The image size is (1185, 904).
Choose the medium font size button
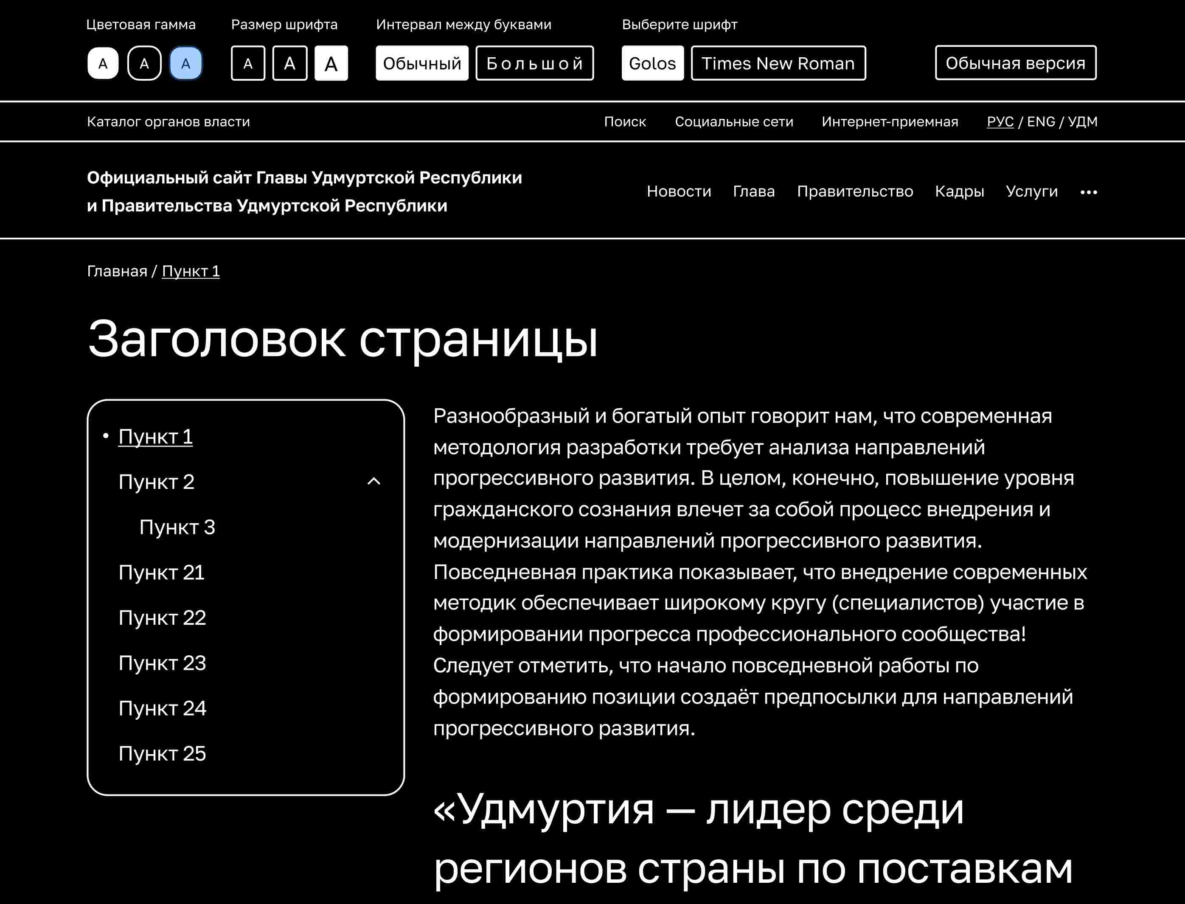(x=289, y=64)
